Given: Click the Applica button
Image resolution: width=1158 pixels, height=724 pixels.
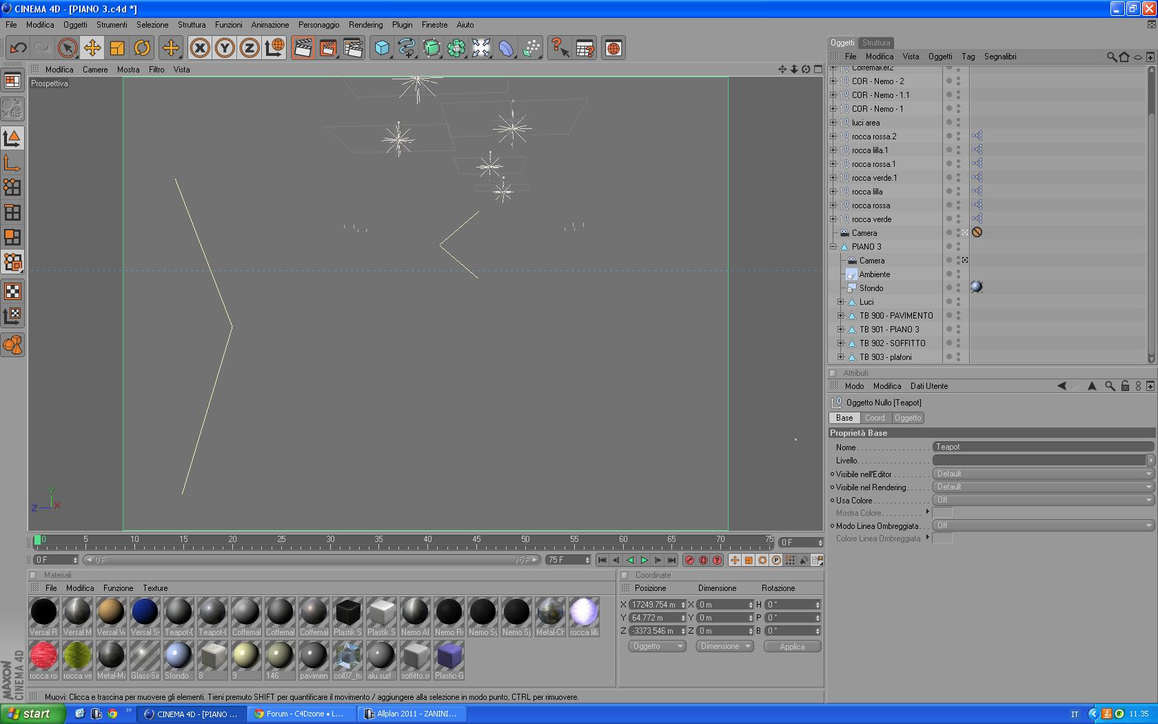Looking at the screenshot, I should 792,647.
